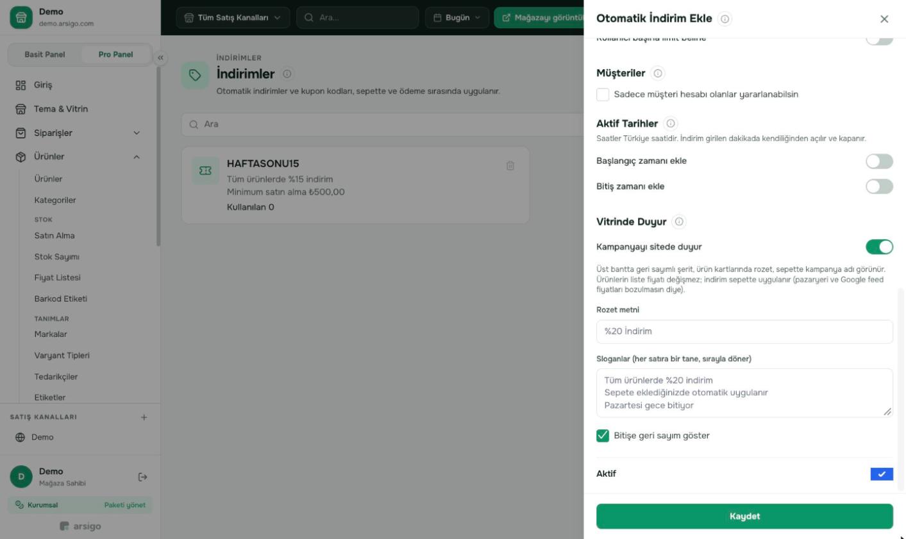Click the D user avatar
The width and height of the screenshot is (906, 539).
(21, 477)
